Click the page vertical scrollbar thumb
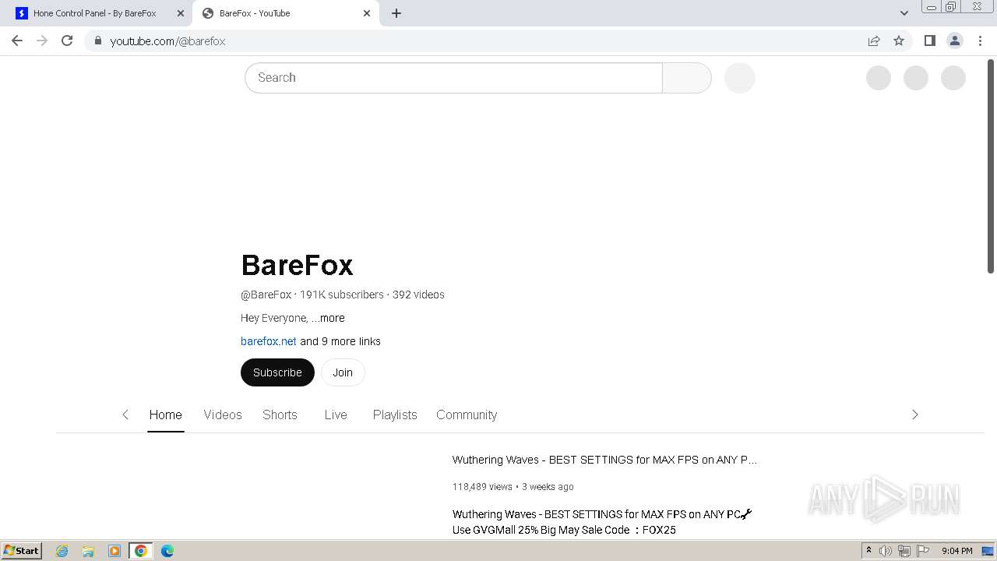Viewport: 997px width, 561px height. (991, 166)
